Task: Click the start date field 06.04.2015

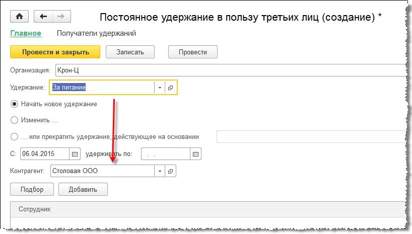Action: coord(45,154)
